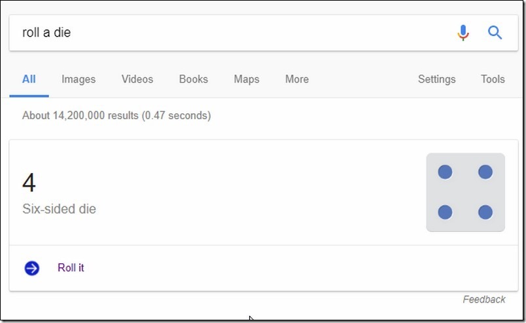Click the blue magnifying glass search icon
Screen dimensions: 526x323
495,33
